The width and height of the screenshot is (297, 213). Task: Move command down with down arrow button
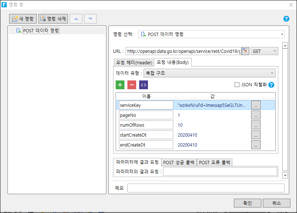pos(90,19)
